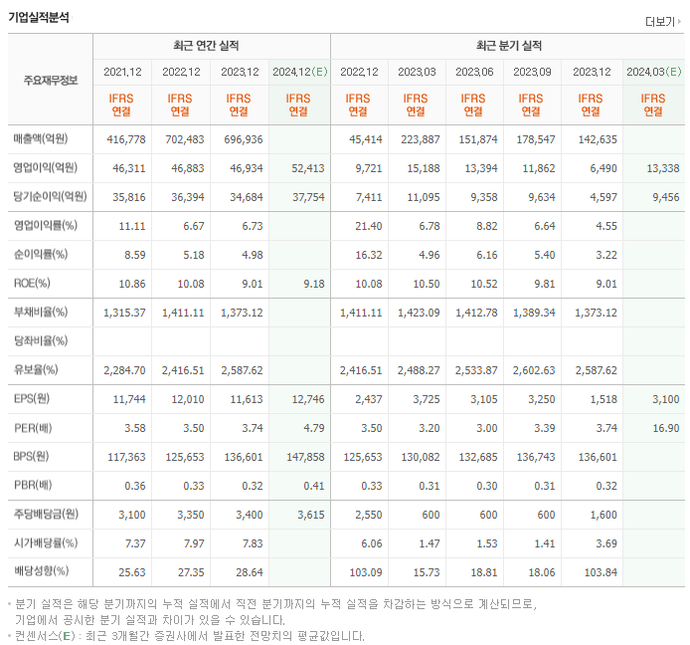Screen dimensions: 690x645
Task: Click the payout ratio value 103.84
Action: click(x=601, y=572)
